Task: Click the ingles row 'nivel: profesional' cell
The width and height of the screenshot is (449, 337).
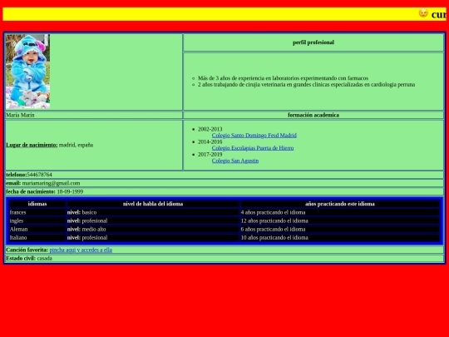Action: pos(153,221)
